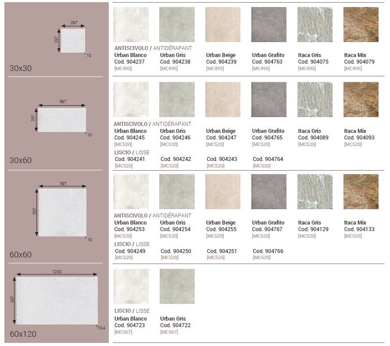Screen dimensions: 390x346
Task: Click Liscio code 904249
Action: pos(130,251)
